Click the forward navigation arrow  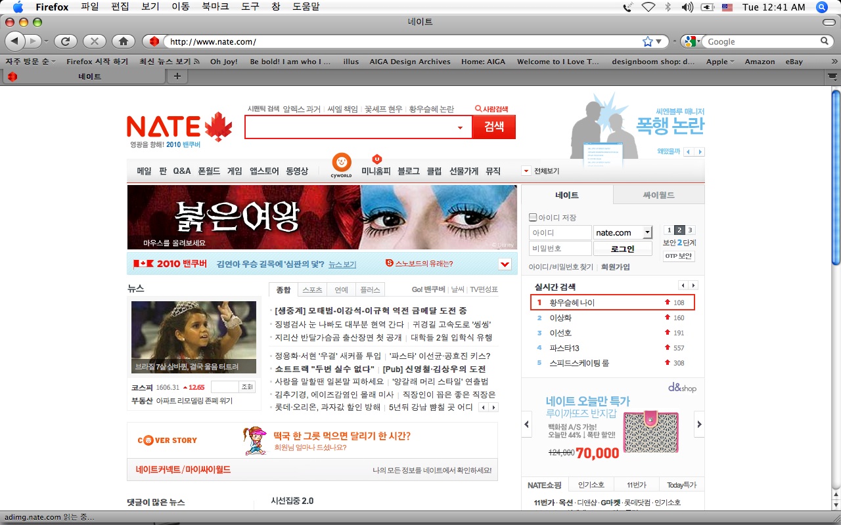pyautogui.click(x=34, y=41)
